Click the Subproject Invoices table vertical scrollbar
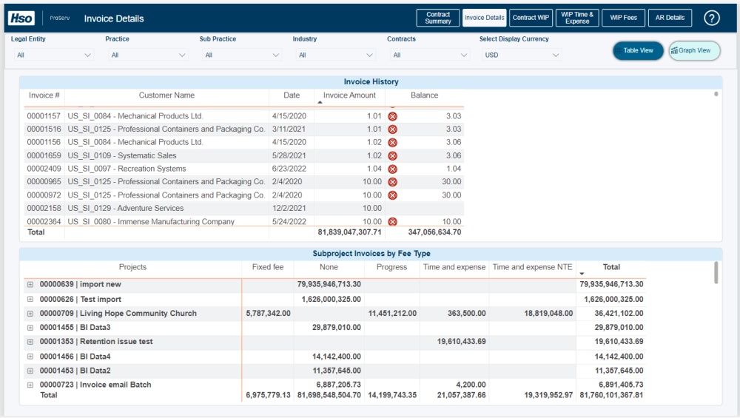This screenshot has height=418, width=740. coord(716,272)
